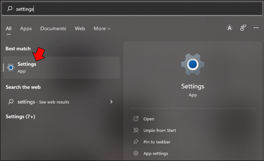Viewport: 264px width, 161px height.
Task: Expand web results chevron arrow
Action: pos(111,102)
